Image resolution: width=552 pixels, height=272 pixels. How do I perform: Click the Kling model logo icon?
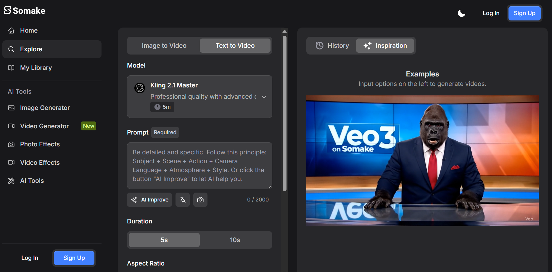[x=140, y=88]
